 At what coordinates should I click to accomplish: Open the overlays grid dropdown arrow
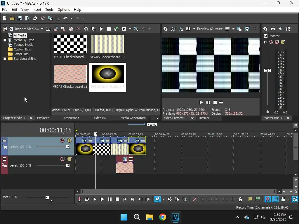[233, 29]
